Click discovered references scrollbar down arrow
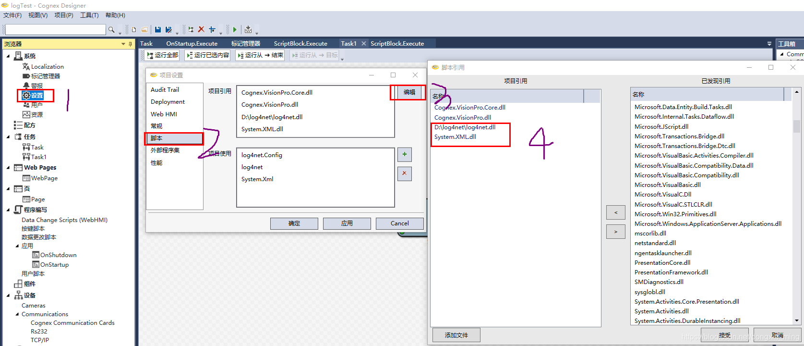The width and height of the screenshot is (804, 346). 797,321
